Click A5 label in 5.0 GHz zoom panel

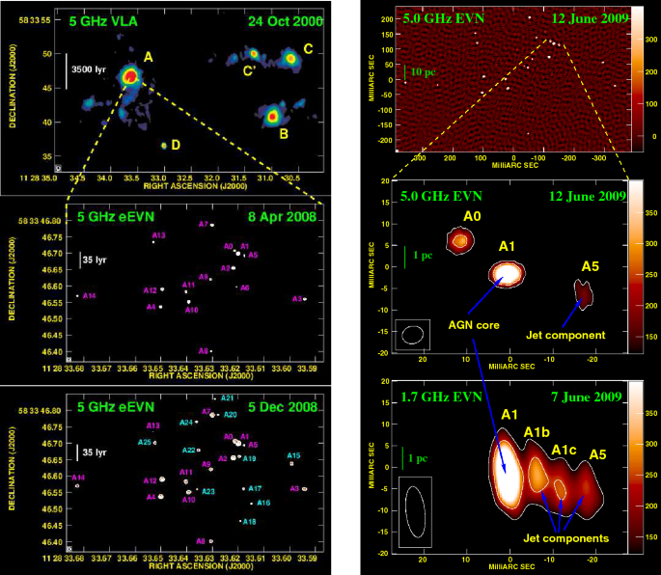(591, 266)
